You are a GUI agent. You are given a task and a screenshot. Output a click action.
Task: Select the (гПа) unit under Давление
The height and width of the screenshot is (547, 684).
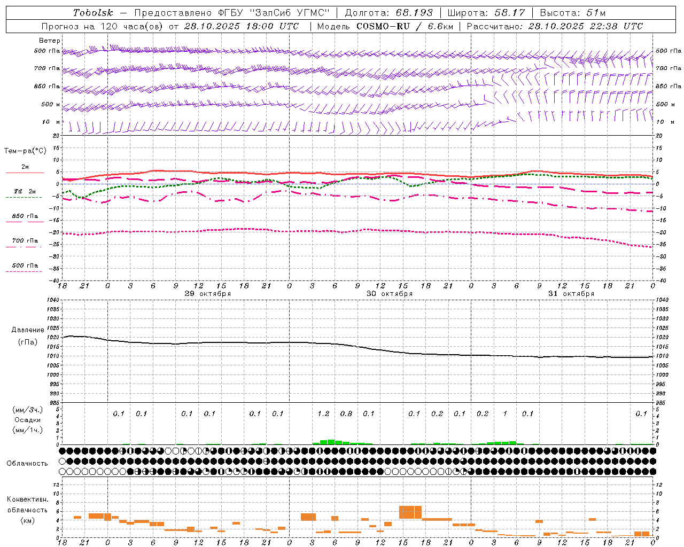(28, 342)
